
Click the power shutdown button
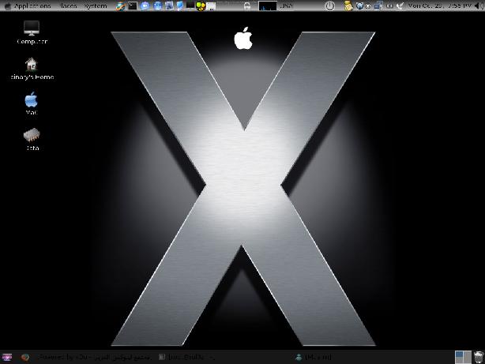329,6
